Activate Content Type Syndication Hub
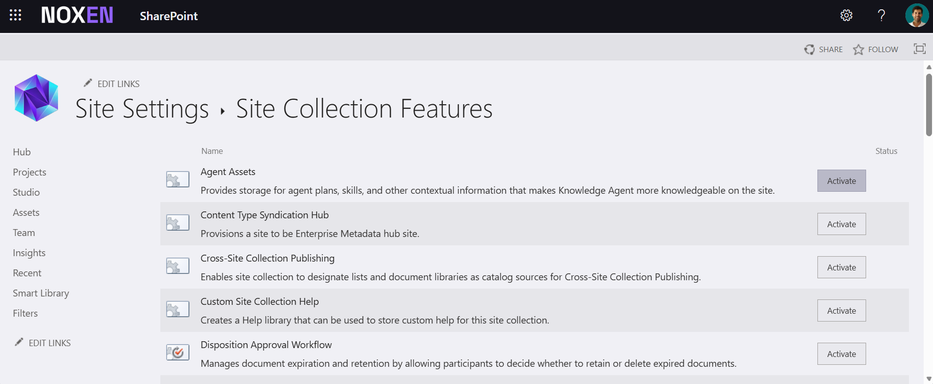933x384 pixels. point(842,224)
